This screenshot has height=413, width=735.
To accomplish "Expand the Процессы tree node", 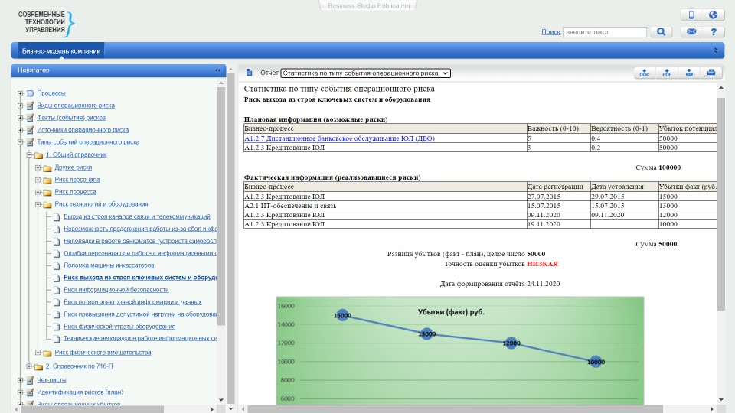I will coord(20,93).
